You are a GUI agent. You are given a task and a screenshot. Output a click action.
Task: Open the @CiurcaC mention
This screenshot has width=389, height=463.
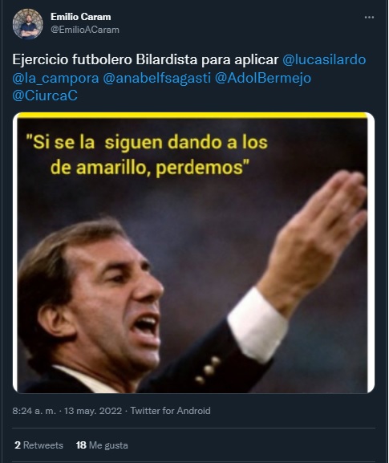tap(45, 95)
